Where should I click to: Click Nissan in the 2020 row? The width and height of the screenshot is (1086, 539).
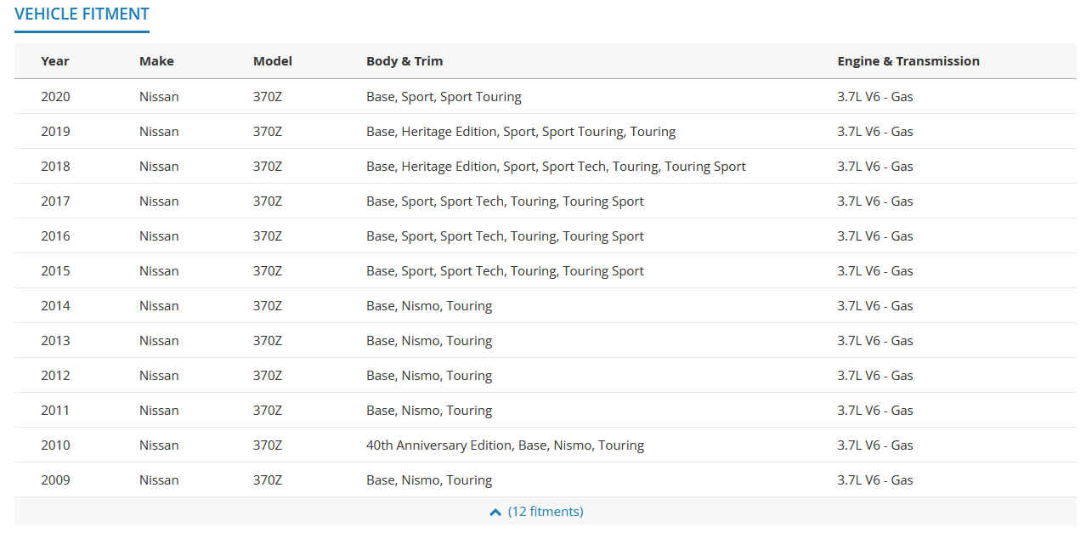159,97
